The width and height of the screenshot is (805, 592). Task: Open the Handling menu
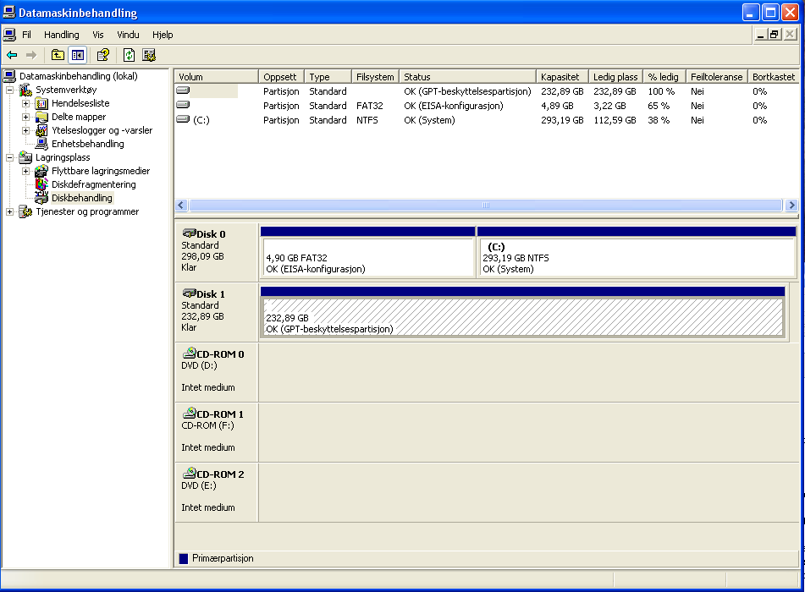(62, 35)
